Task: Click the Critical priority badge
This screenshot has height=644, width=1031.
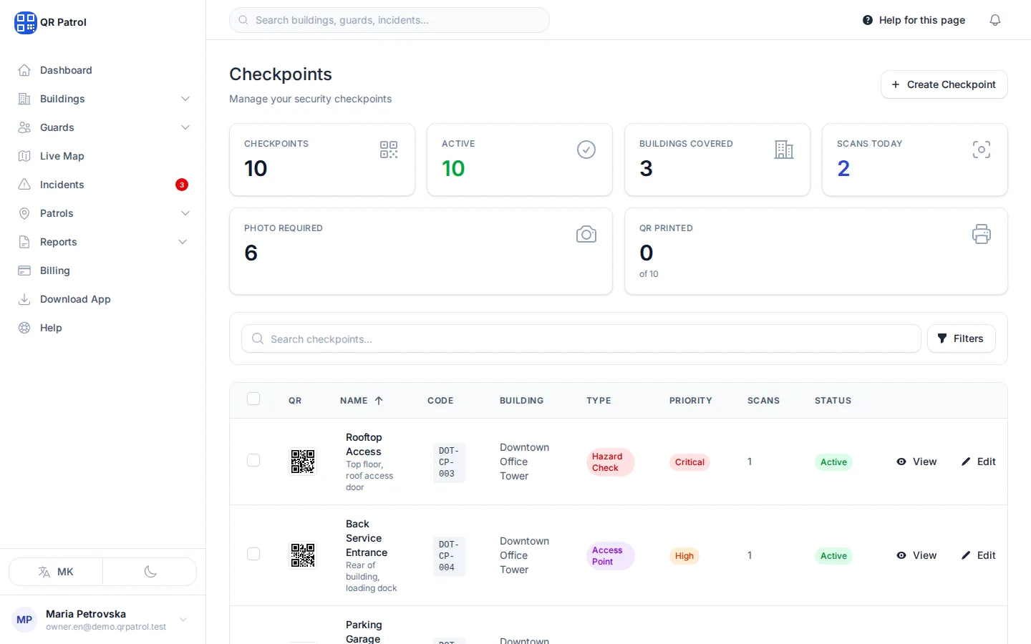Action: 689,462
